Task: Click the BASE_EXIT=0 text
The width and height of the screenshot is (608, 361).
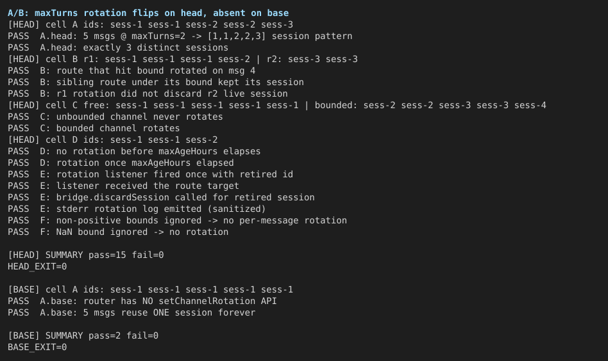Action: click(x=37, y=347)
